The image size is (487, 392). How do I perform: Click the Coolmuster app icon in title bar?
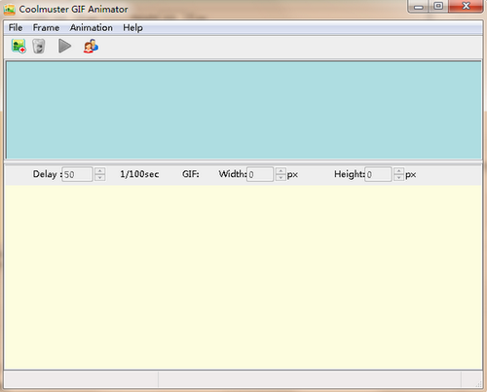tap(9, 9)
